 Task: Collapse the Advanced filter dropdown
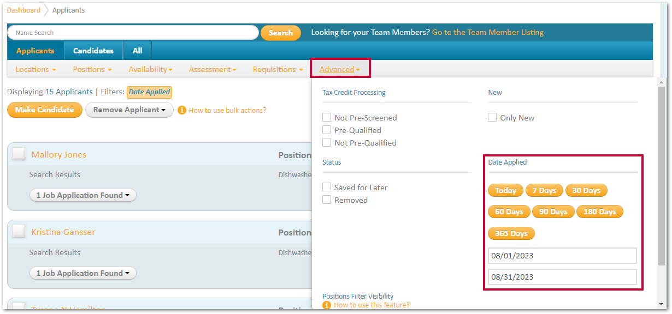pyautogui.click(x=340, y=69)
